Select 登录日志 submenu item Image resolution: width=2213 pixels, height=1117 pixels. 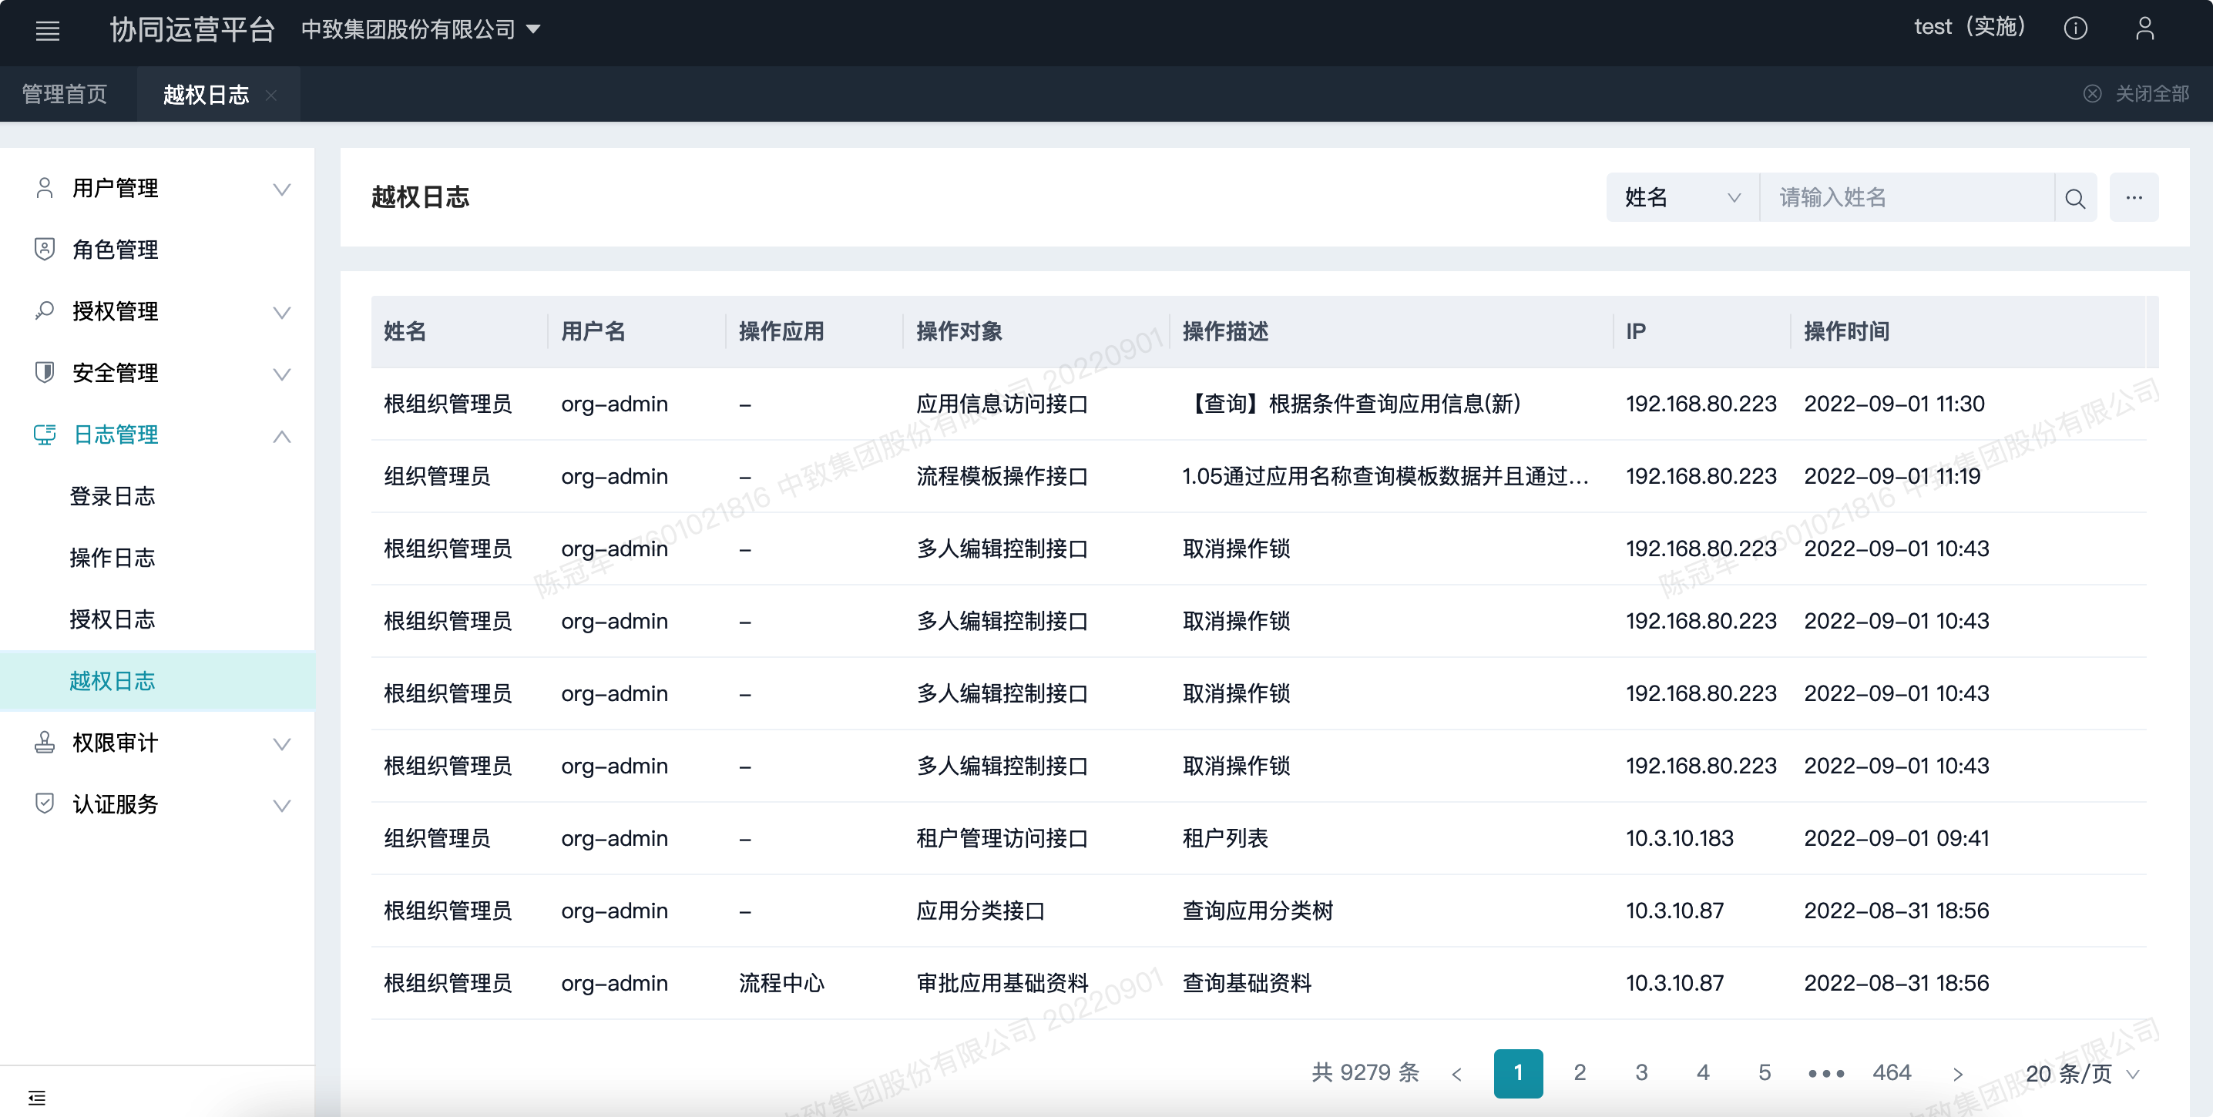pyautogui.click(x=112, y=497)
